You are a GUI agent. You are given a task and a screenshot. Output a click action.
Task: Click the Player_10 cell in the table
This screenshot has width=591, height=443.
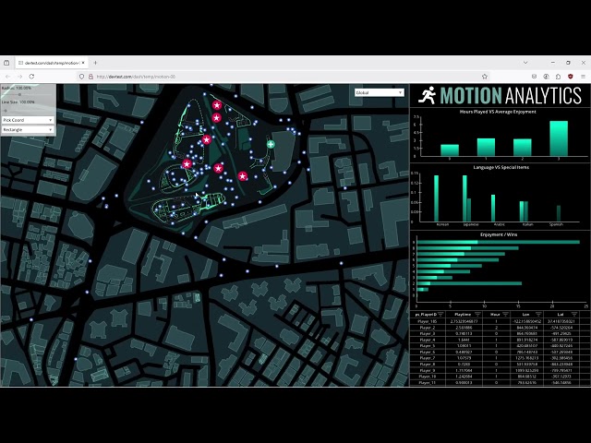pos(428,377)
